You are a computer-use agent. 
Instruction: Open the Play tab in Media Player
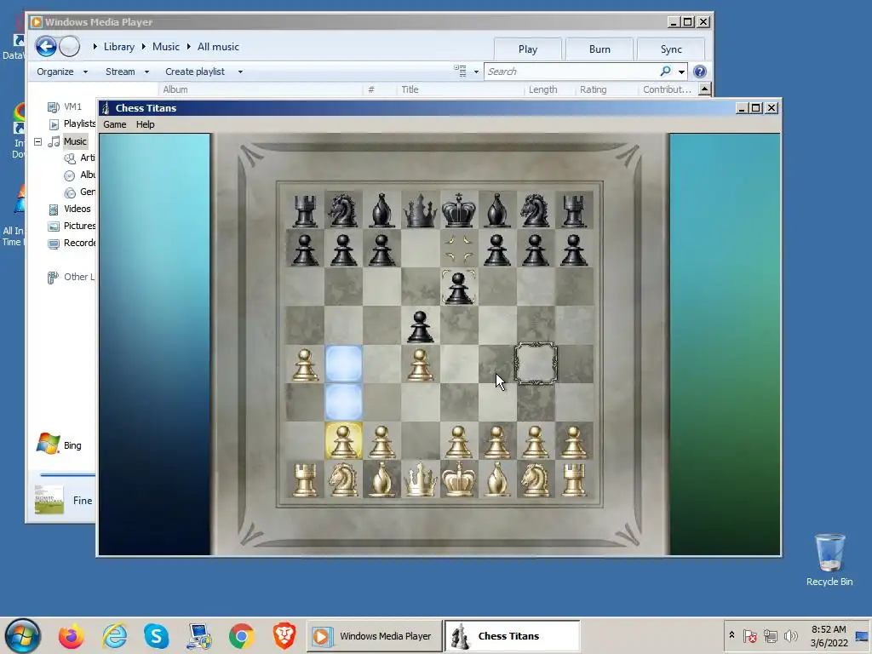coord(528,49)
